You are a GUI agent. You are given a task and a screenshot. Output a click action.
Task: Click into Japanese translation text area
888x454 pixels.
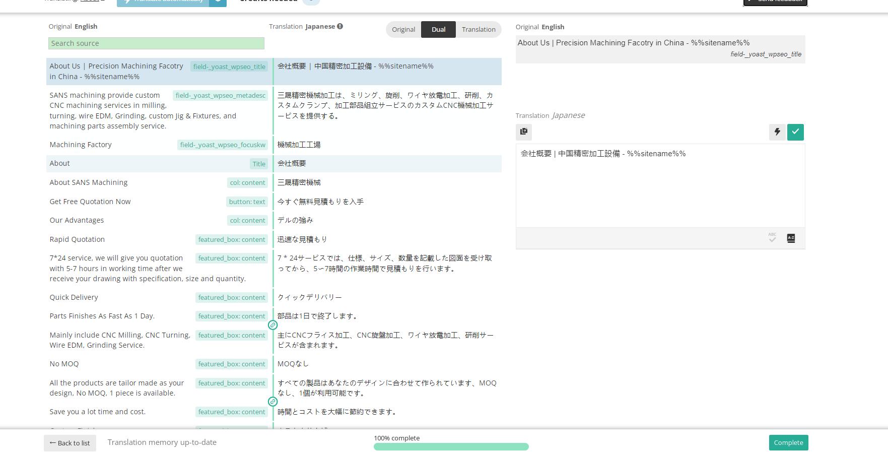pos(660,185)
